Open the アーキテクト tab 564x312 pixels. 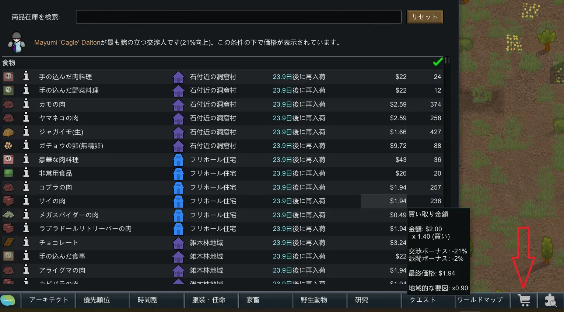tap(49, 300)
